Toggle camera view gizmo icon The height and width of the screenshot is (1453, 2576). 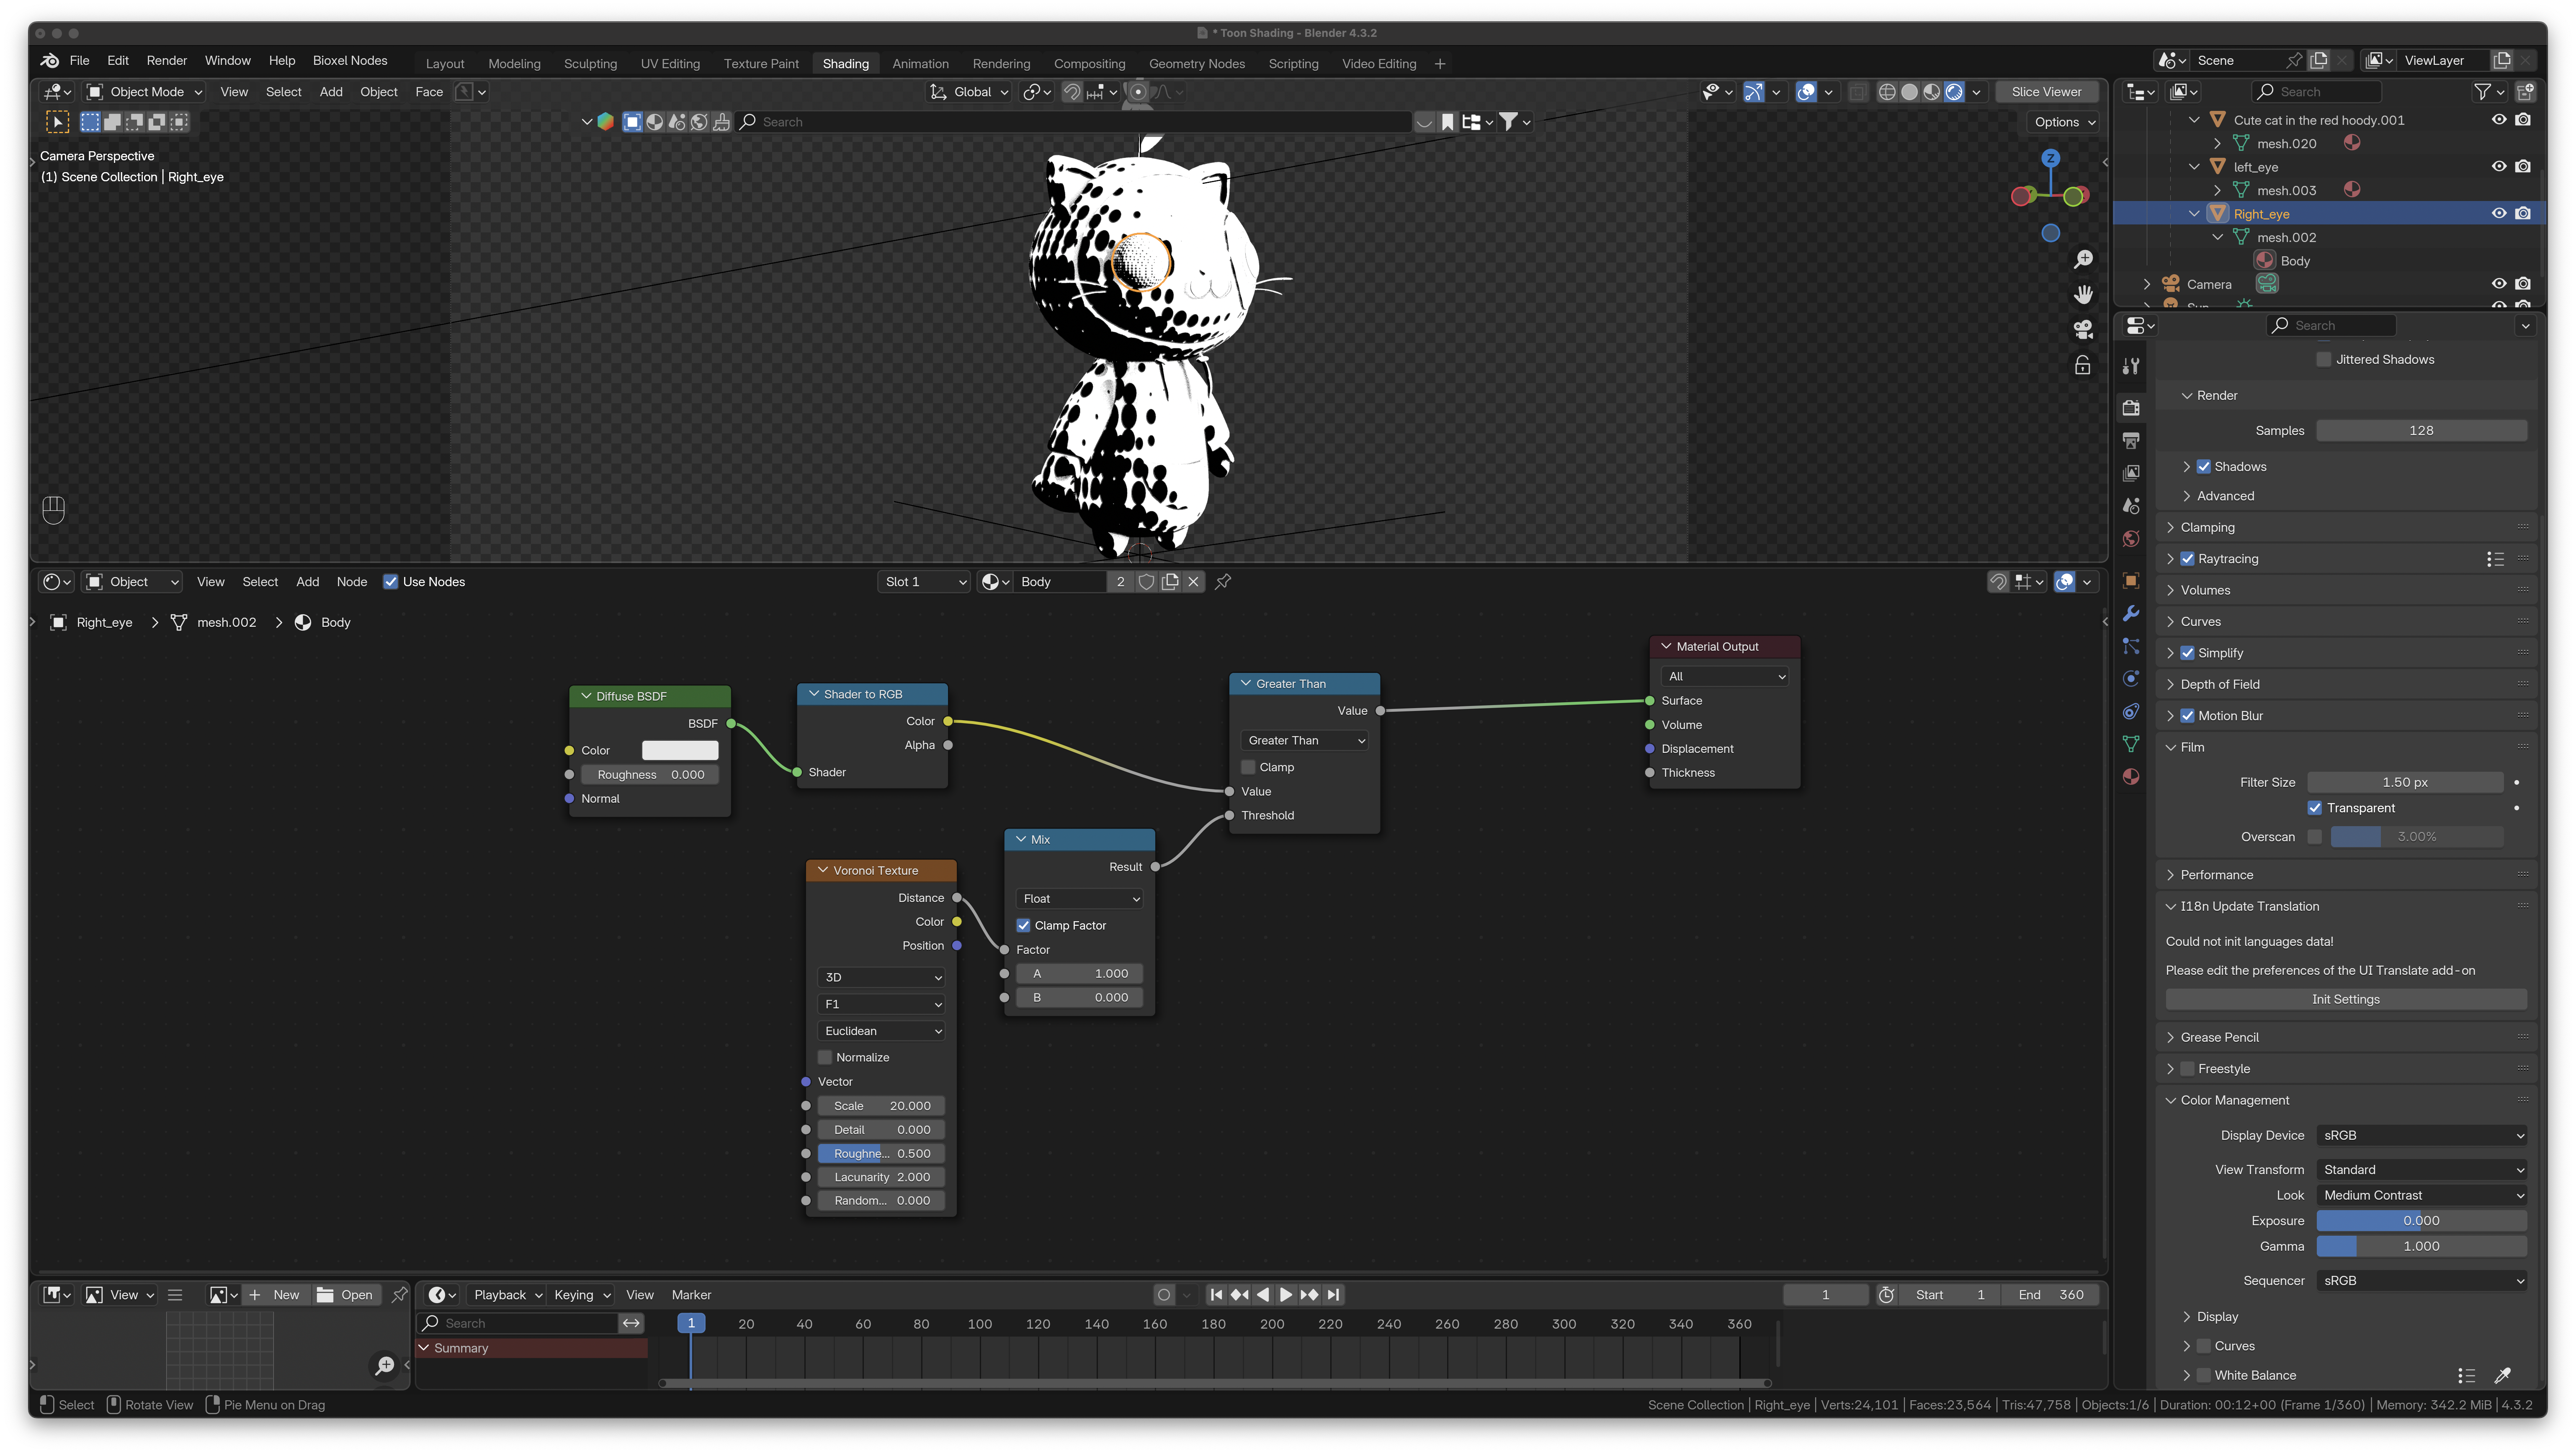(2083, 330)
